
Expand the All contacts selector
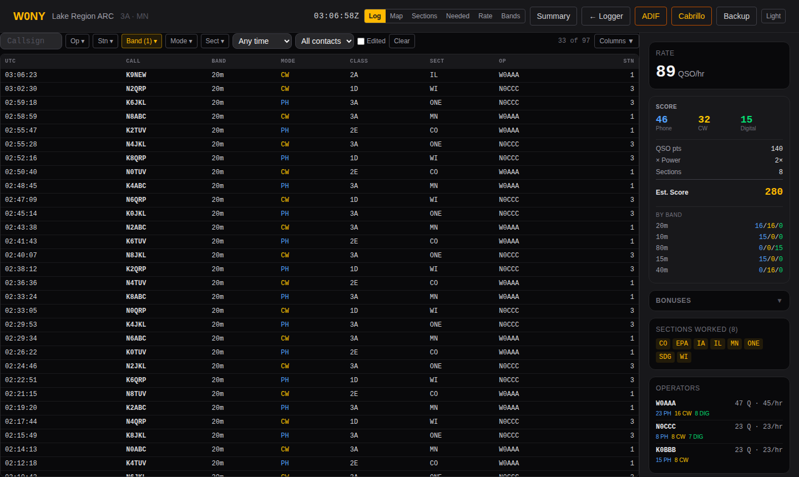click(325, 41)
